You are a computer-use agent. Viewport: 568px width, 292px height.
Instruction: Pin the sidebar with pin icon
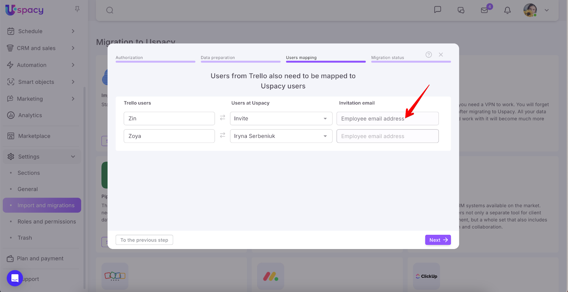point(77,9)
